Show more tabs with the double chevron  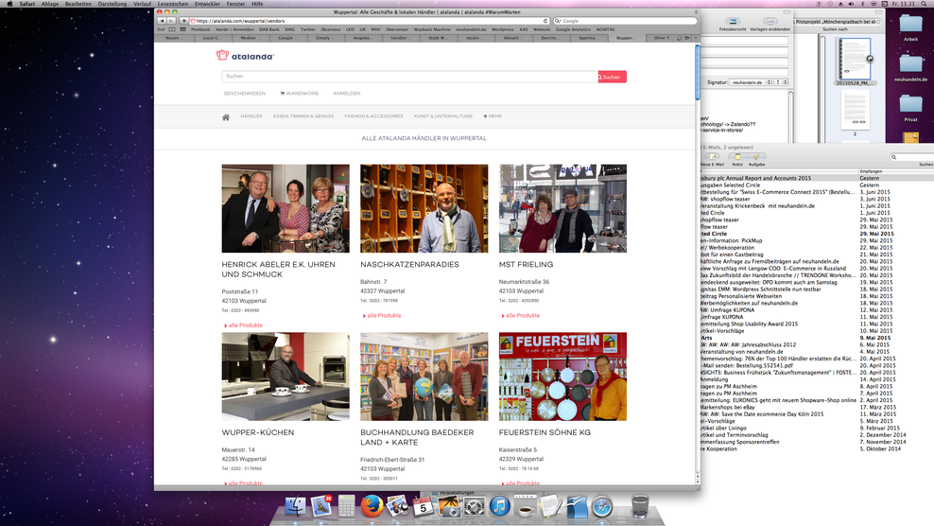(x=687, y=38)
